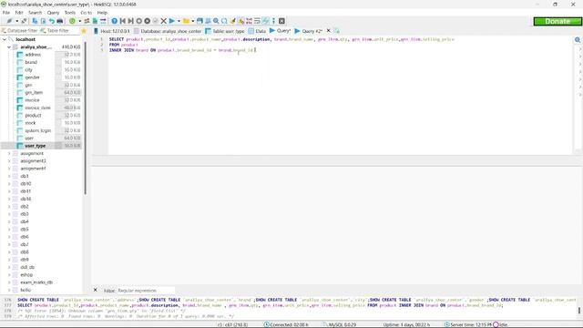The image size is (583, 328).
Task: Select the brand table
Action: click(x=31, y=63)
